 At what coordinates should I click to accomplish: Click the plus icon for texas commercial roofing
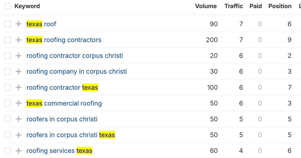point(18,103)
